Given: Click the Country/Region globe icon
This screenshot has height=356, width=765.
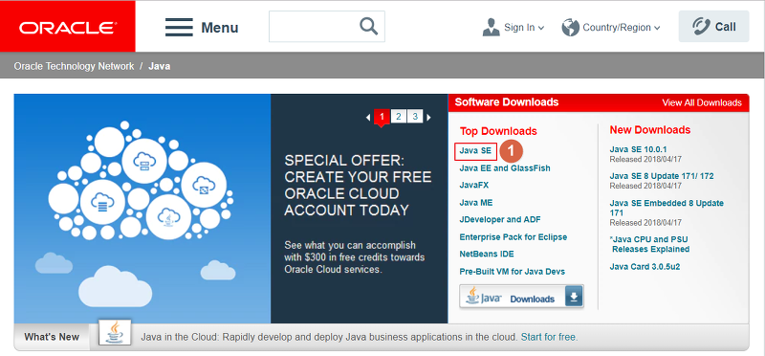Looking at the screenshot, I should click(x=570, y=28).
